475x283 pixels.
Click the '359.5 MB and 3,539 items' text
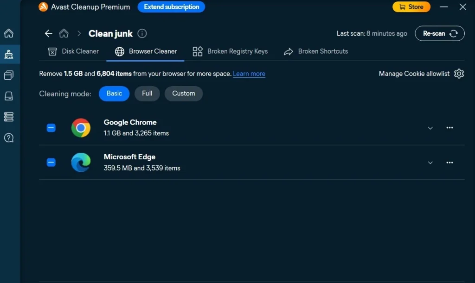tap(142, 168)
